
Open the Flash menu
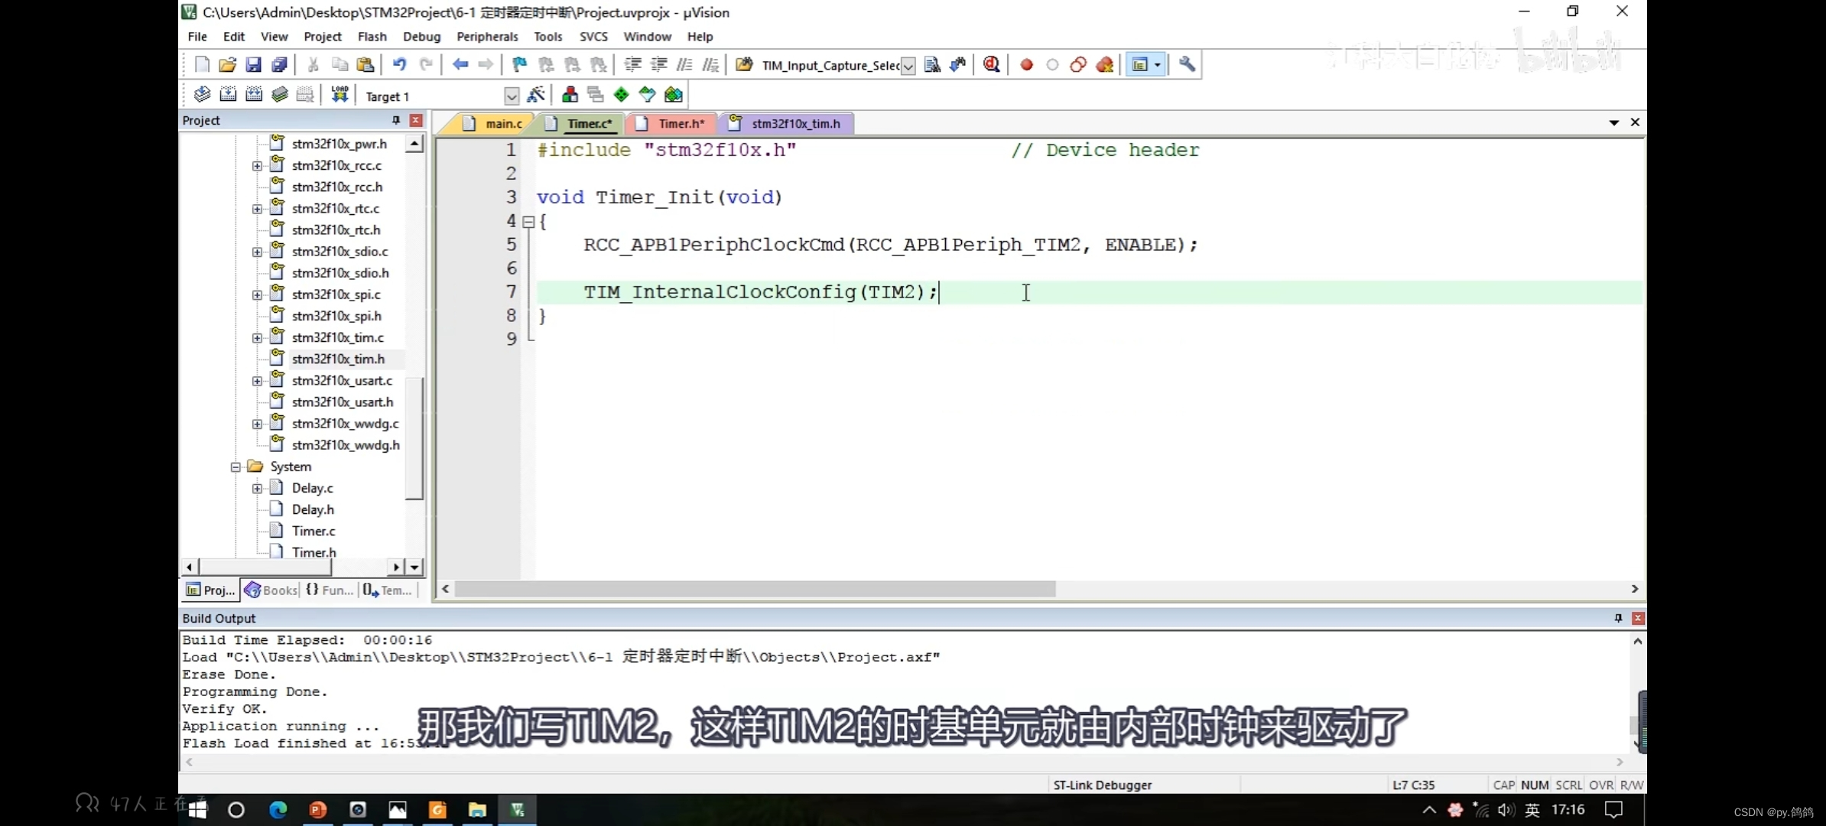click(x=372, y=37)
